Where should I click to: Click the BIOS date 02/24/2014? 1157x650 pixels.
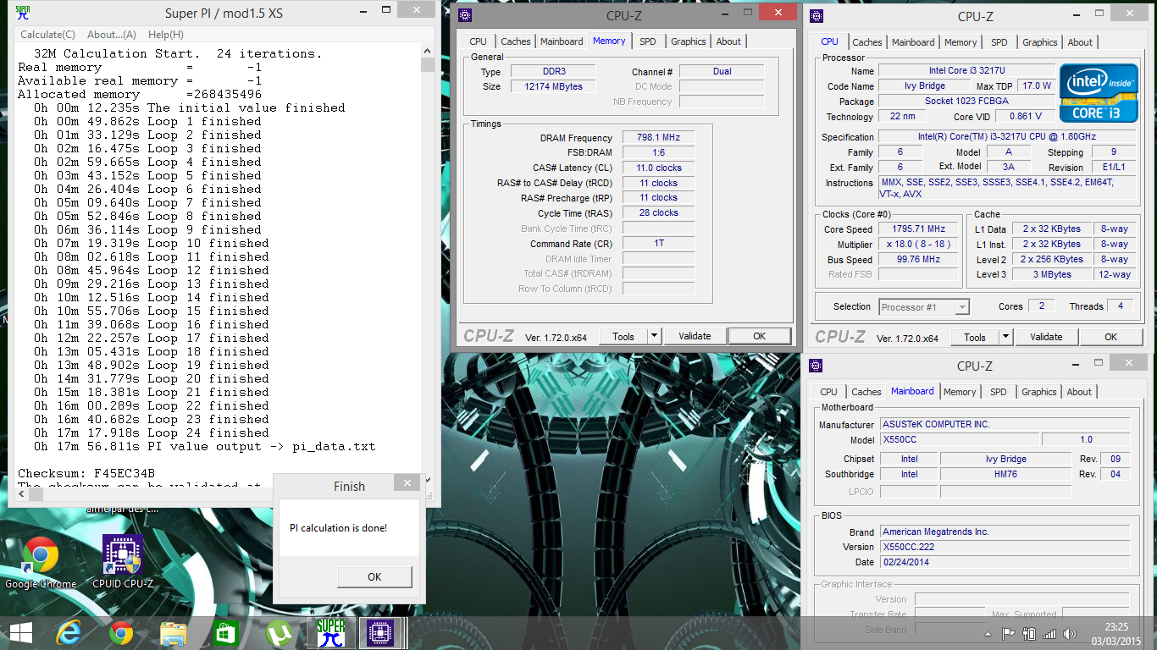[1005, 562]
